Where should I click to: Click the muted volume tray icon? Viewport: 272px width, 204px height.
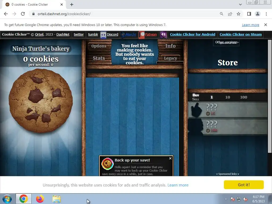click(x=245, y=199)
